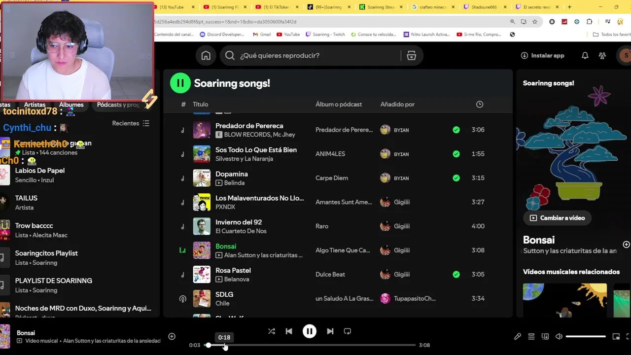Open the PLAYLIST DE SOARINNG library item
631x355 pixels.
(x=53, y=281)
